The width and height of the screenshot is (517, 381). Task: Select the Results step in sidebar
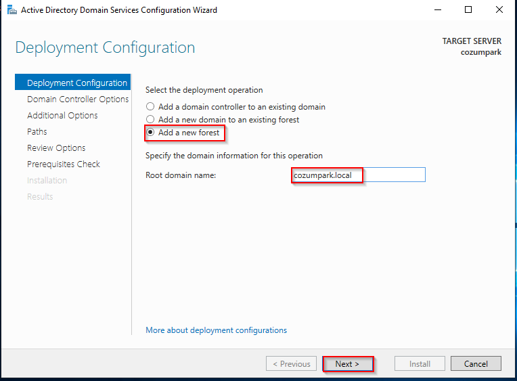pyautogui.click(x=40, y=197)
